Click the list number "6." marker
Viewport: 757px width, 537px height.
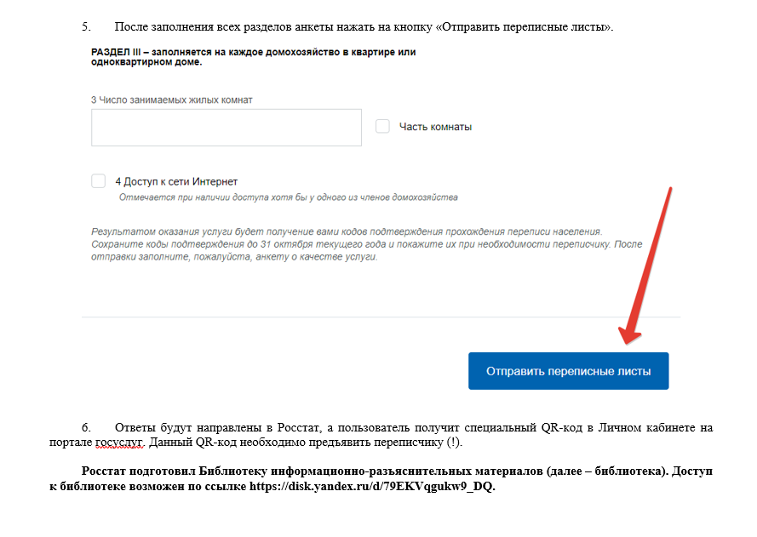86,427
